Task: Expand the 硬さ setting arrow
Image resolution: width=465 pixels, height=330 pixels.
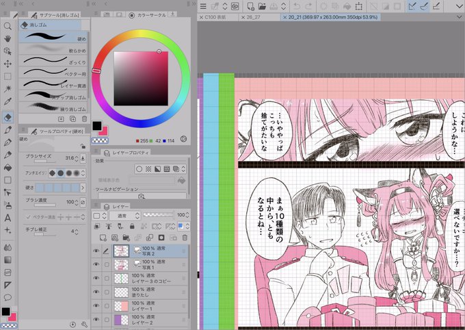Action: pyautogui.click(x=83, y=188)
